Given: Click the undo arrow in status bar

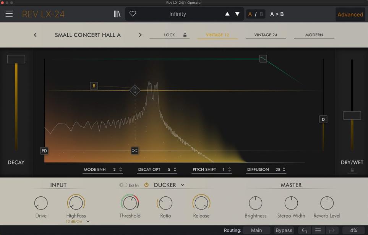Looking at the screenshot, I should click(x=304, y=230).
